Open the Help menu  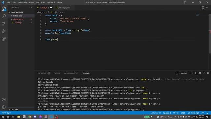tap(59, 2)
